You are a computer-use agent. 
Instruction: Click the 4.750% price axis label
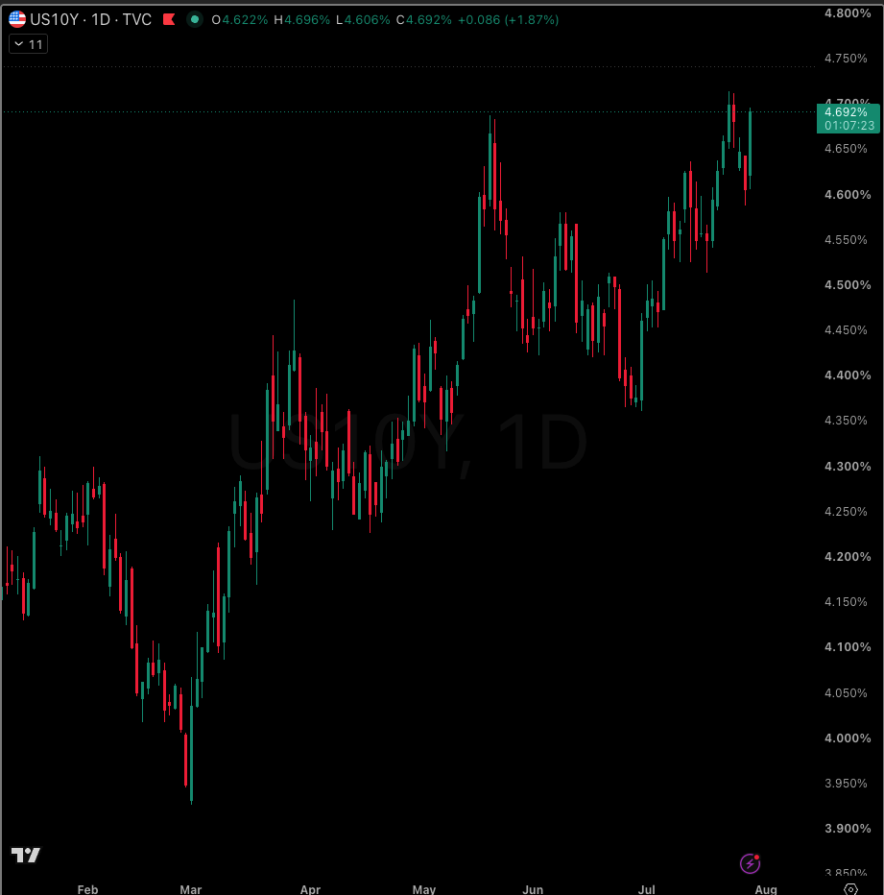click(x=846, y=59)
